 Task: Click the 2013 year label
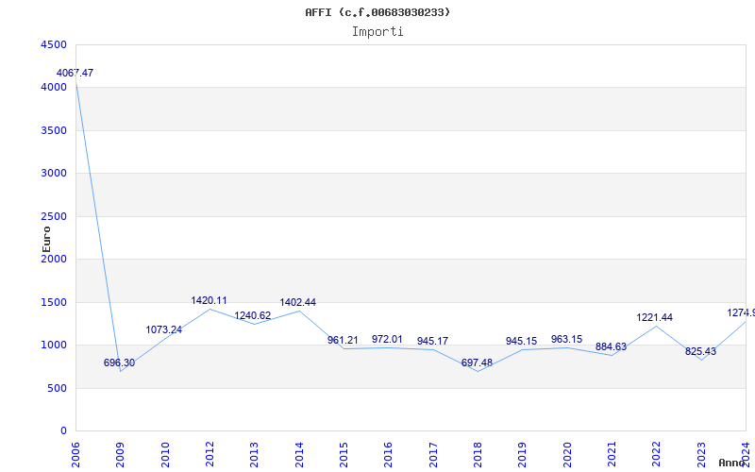point(254,455)
